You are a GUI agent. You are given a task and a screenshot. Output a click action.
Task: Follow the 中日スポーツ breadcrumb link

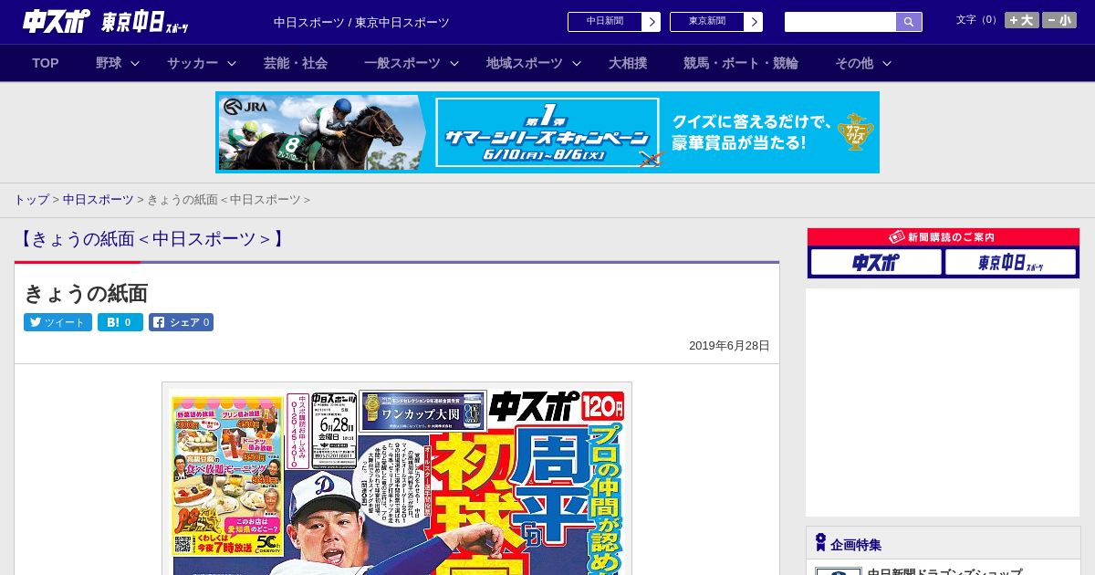(98, 200)
